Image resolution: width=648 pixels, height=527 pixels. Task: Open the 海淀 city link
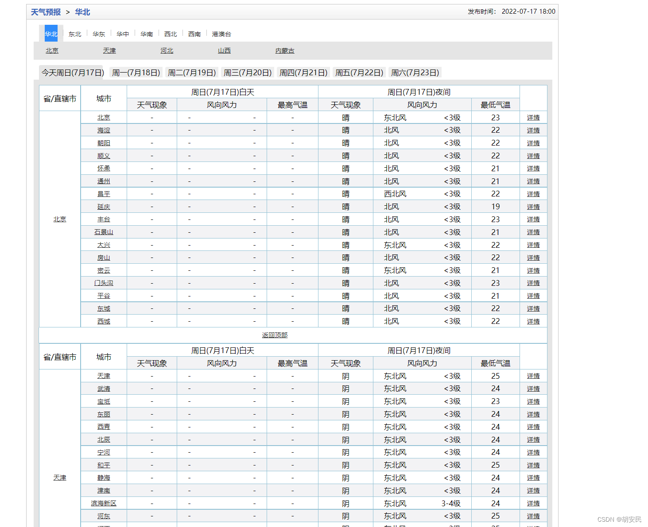click(x=104, y=131)
